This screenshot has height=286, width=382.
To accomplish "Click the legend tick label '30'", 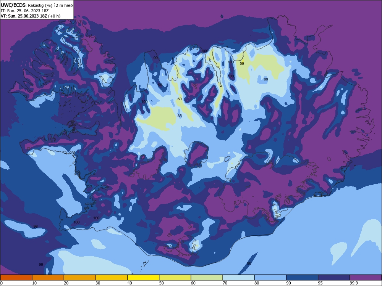I will click(98, 283).
